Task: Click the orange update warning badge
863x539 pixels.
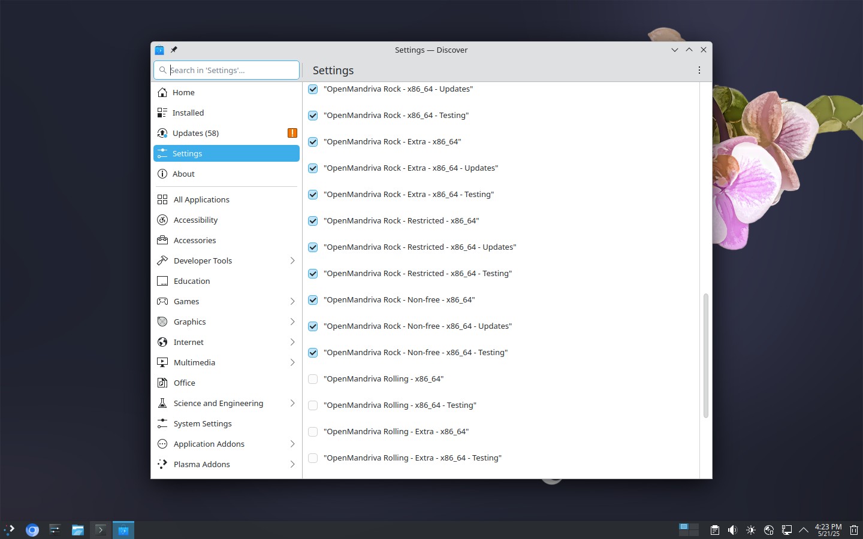Action: (292, 133)
